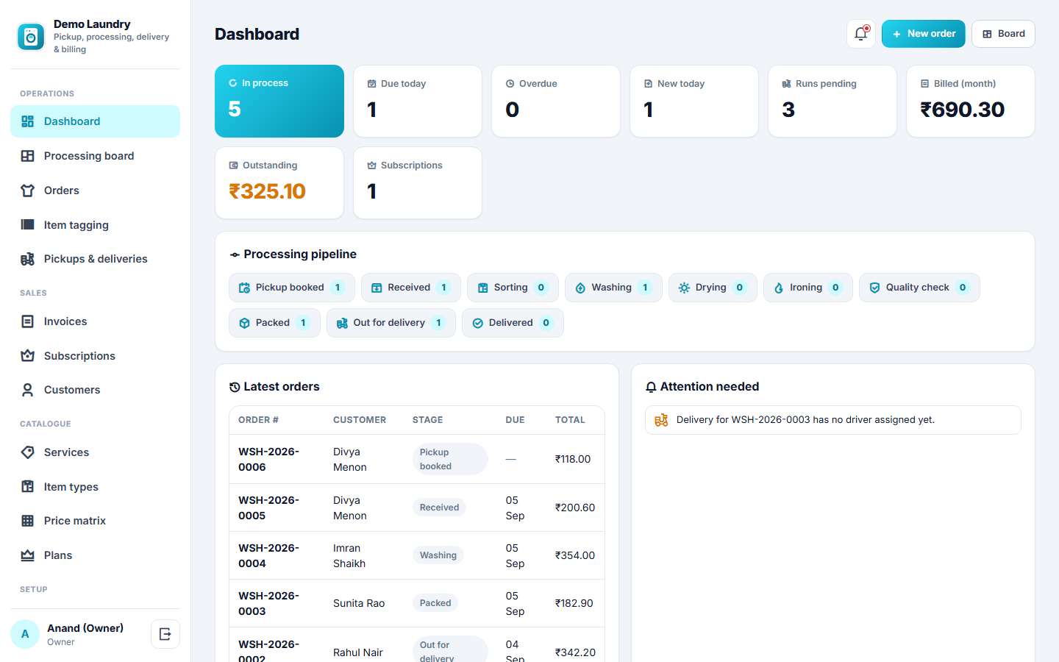Log out using the sign-out icon
Viewport: 1059px width, 662px height.
click(165, 634)
